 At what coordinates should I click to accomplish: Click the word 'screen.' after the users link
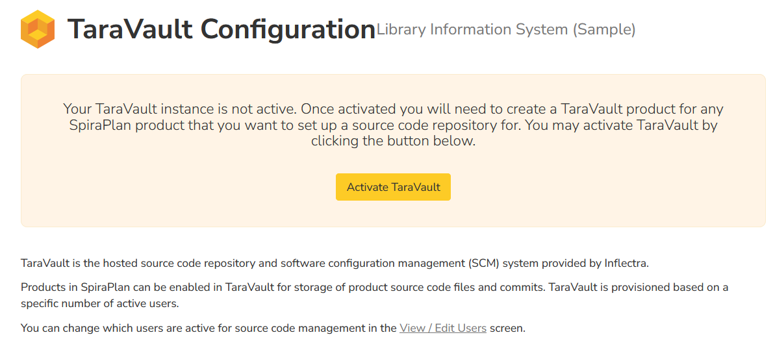(x=507, y=328)
